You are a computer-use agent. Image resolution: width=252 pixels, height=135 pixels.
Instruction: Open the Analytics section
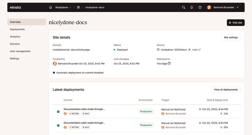coord(15,37)
